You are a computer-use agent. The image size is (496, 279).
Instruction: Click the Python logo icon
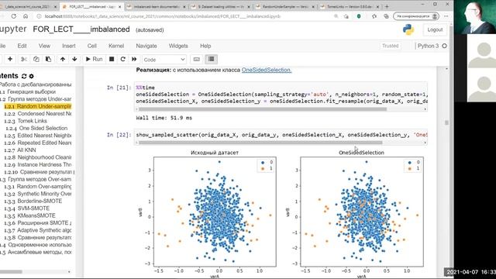tap(408, 29)
